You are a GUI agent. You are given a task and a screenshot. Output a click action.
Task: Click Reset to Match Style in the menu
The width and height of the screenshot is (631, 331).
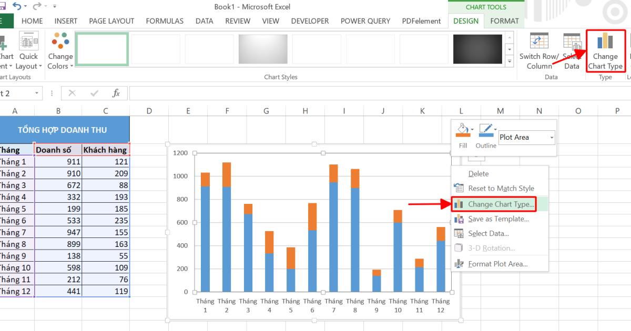coord(500,188)
